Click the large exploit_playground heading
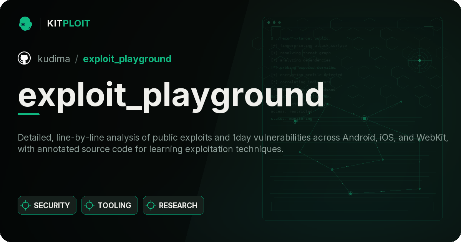Viewport: 461px width, 242px height. [171, 96]
